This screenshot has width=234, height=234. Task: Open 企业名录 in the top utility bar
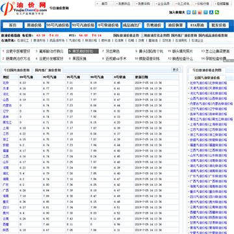pyautogui.click(x=163, y=4)
